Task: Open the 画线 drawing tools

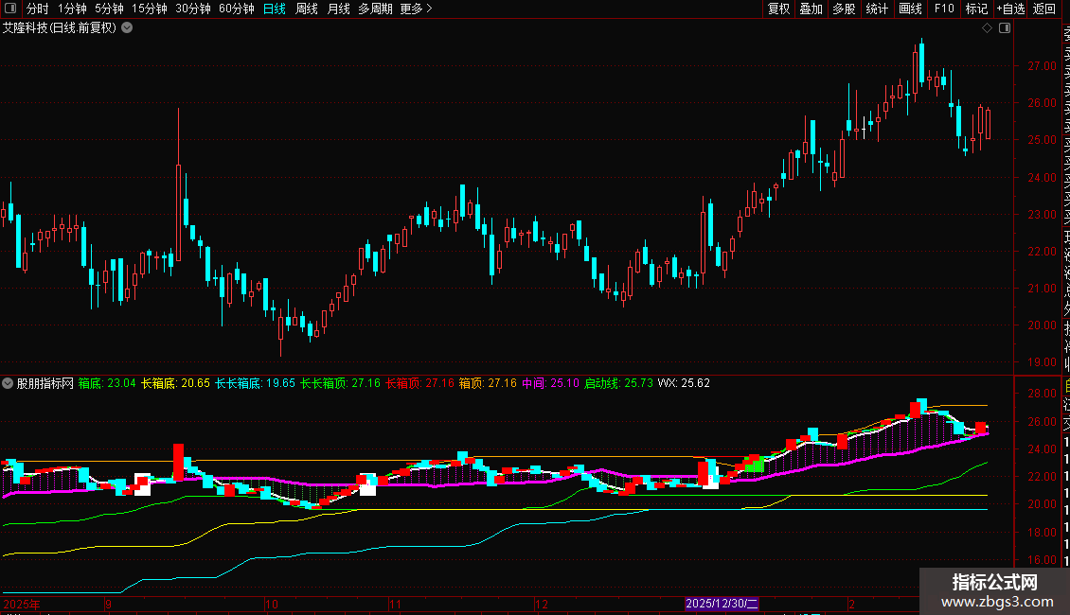Action: click(x=910, y=9)
